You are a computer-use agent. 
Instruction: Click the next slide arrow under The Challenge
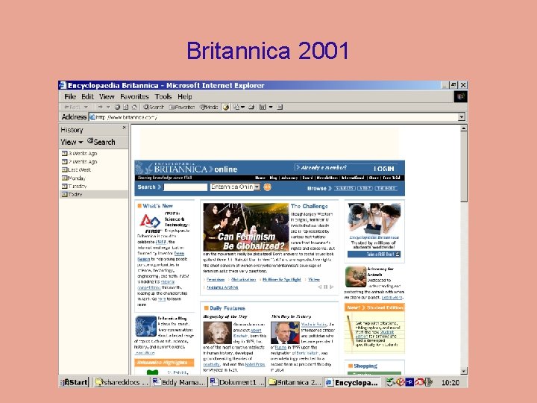click(x=331, y=287)
